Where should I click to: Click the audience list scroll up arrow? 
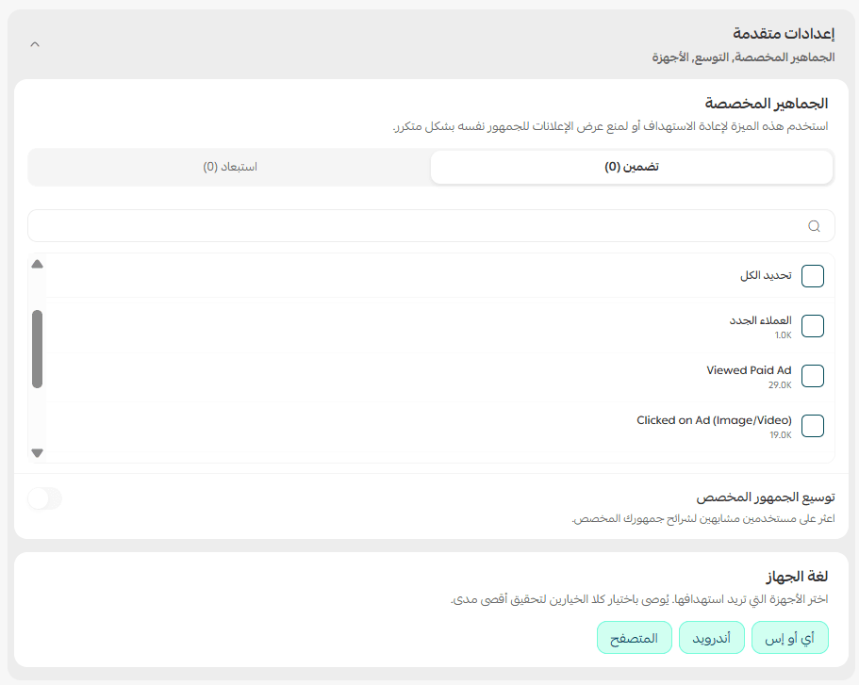[x=38, y=264]
